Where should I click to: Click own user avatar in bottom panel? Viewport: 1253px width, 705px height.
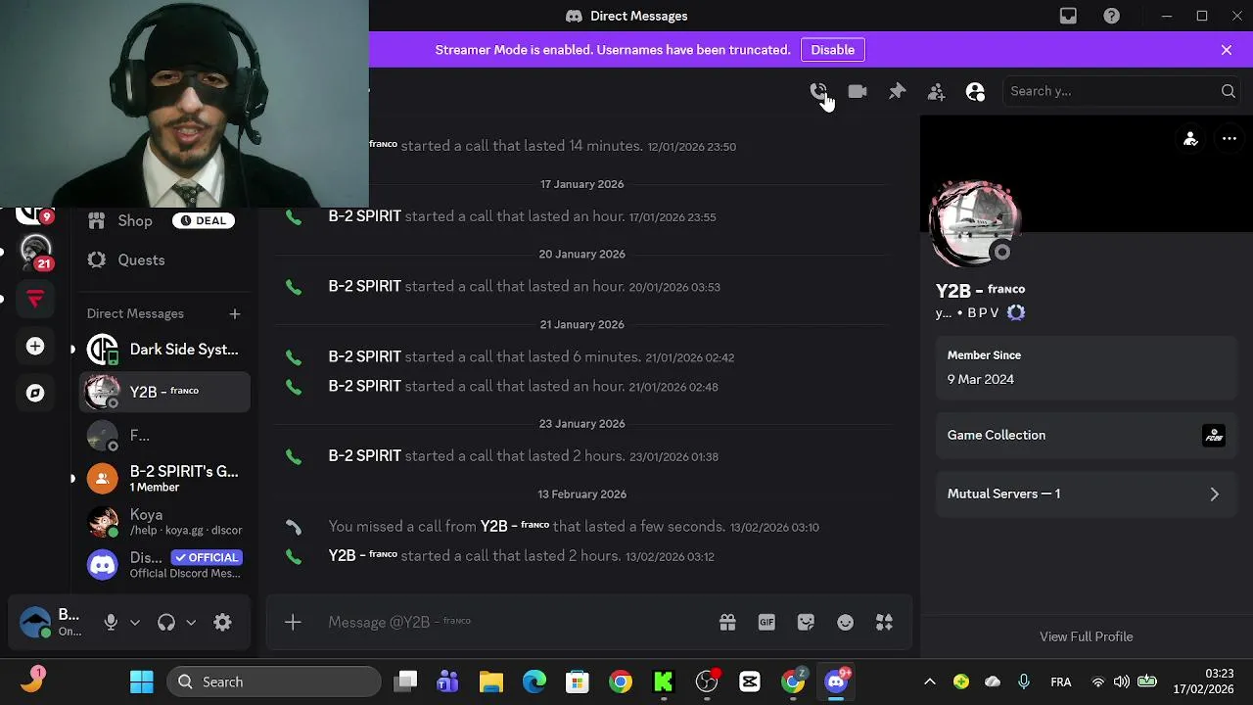coord(35,622)
